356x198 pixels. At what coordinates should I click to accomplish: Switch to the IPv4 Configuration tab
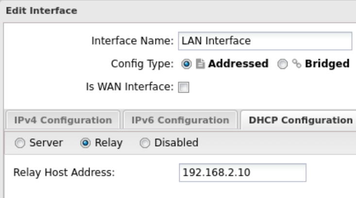point(62,120)
